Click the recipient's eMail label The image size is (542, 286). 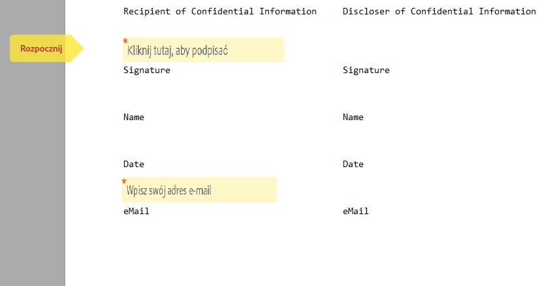click(x=136, y=211)
